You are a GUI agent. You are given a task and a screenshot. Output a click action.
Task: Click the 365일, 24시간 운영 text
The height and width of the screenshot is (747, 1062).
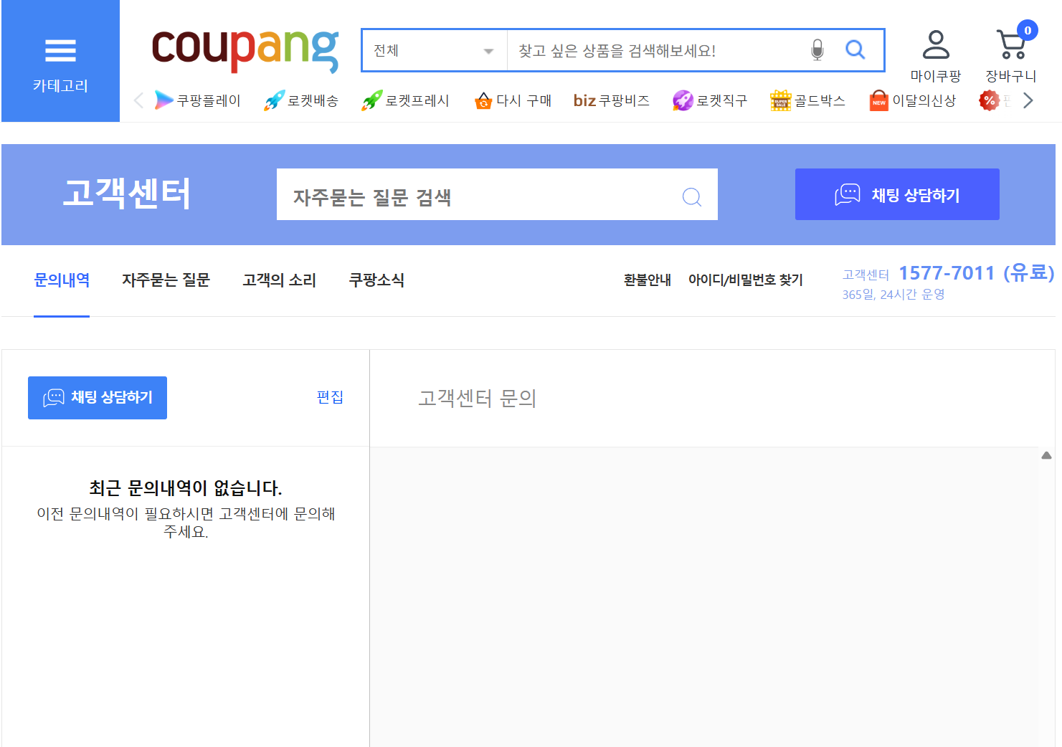pyautogui.click(x=893, y=295)
